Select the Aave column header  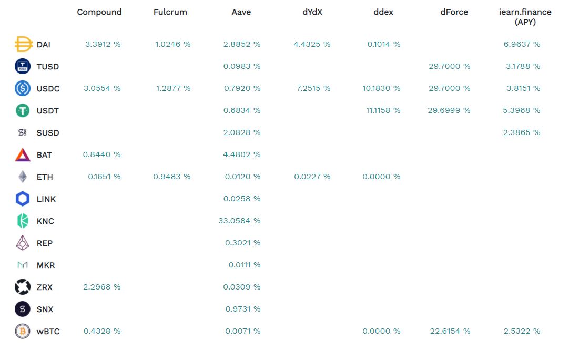coord(241,12)
